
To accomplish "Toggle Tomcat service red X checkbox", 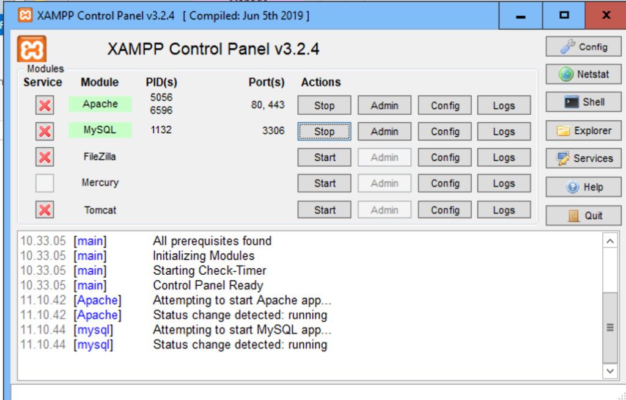I will click(45, 209).
